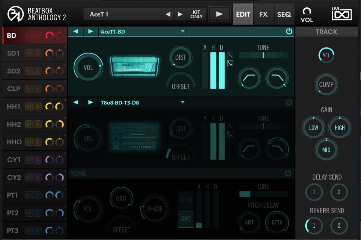Click the TONE section TUNE slider
361x240 pixels.
pos(263,194)
